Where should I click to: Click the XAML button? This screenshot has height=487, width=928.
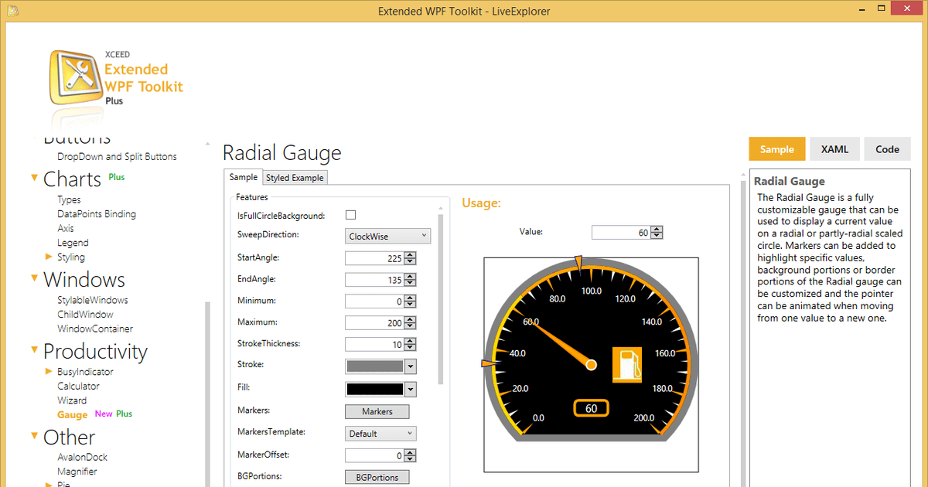pos(834,148)
